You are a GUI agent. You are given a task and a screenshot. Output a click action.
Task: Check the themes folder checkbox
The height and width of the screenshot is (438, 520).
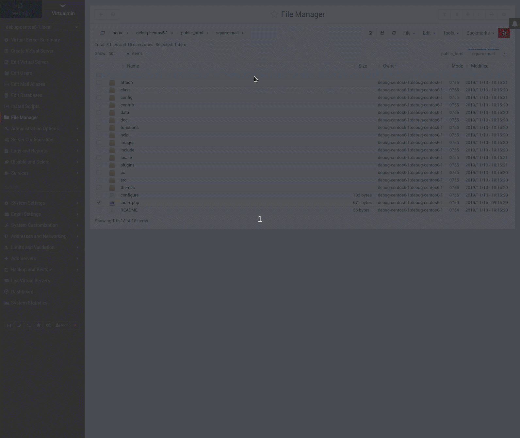pyautogui.click(x=99, y=188)
